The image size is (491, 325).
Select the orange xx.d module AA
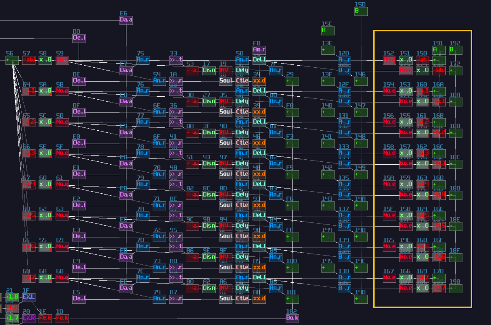tap(259, 299)
